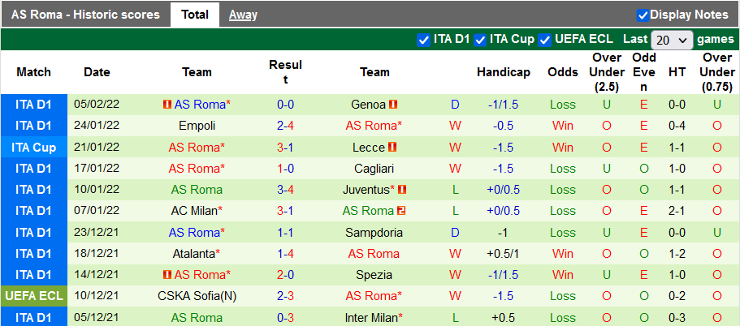Viewport: 740px width, 326px height.
Task: Click red card icon in the Spezia match row
Action: 167,275
